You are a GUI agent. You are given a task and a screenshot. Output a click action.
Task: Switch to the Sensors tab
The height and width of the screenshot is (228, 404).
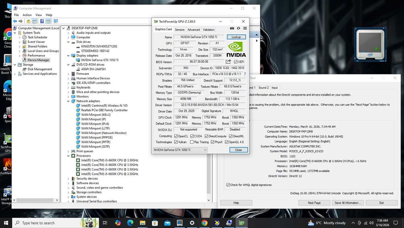(x=180, y=30)
